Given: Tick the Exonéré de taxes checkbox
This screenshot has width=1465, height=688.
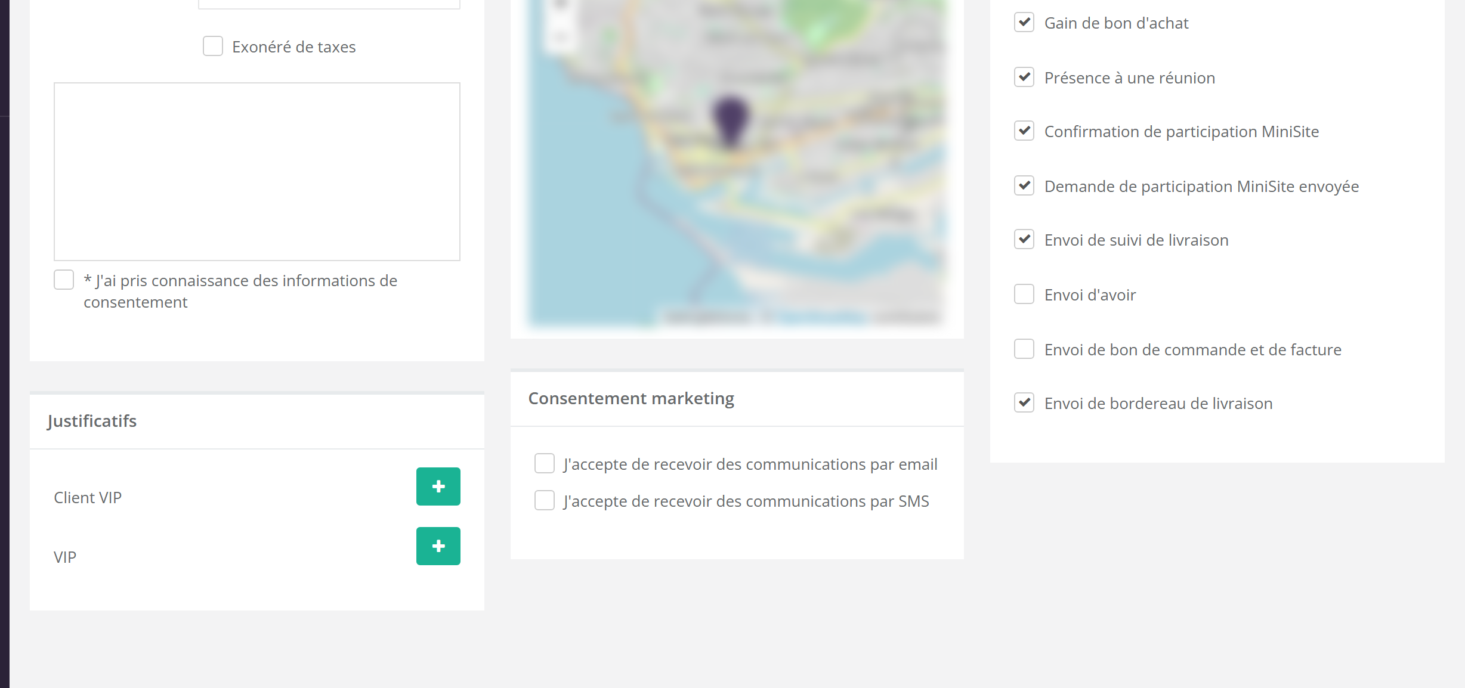Looking at the screenshot, I should click(x=213, y=47).
